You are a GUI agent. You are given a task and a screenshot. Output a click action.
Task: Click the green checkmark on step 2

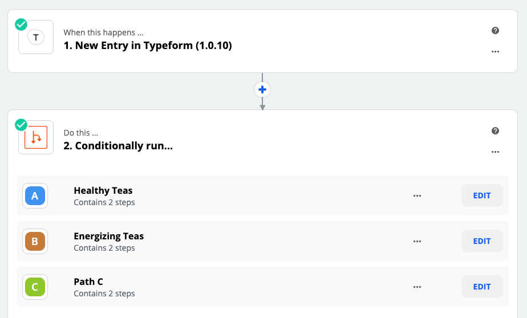21,125
